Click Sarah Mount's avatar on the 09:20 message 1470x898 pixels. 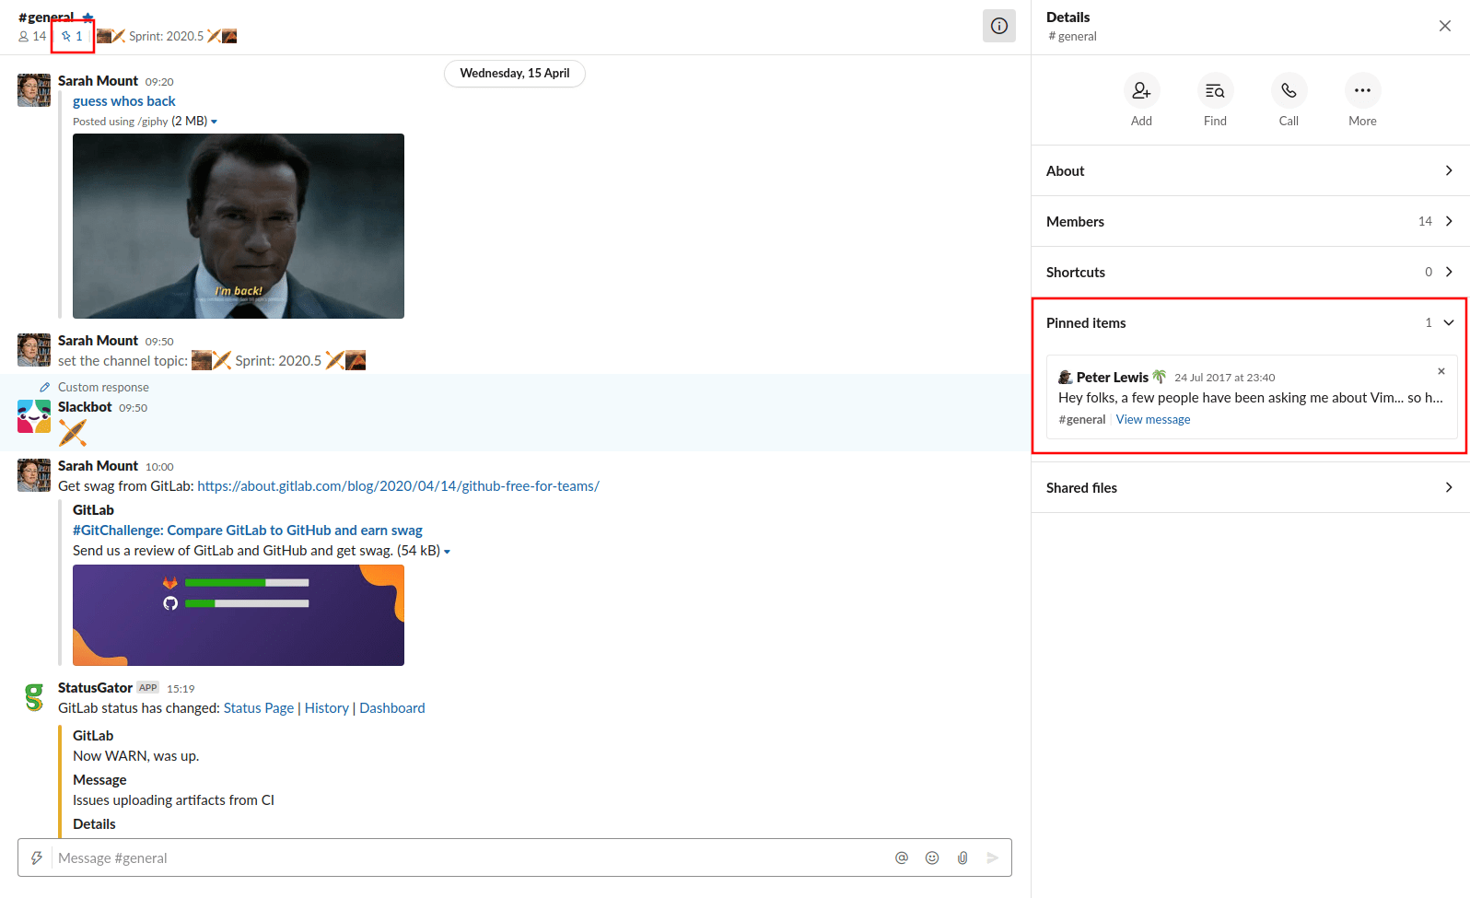[34, 90]
